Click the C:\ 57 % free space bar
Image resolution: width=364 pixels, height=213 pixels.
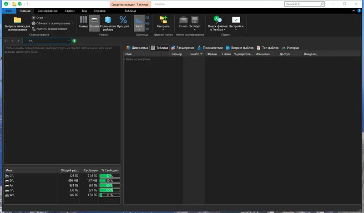point(110,176)
